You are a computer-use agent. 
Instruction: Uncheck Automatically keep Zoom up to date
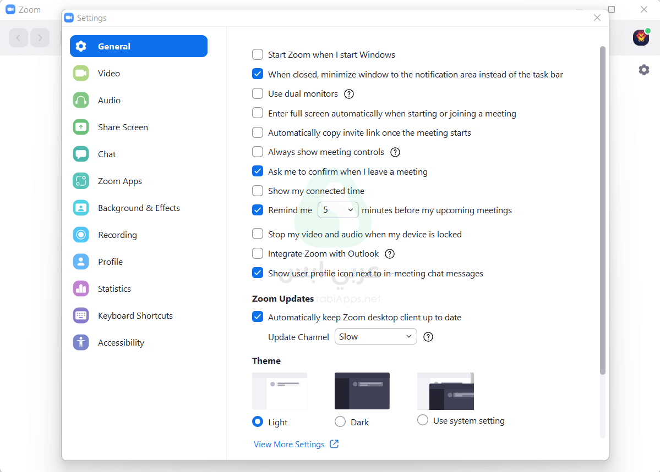pyautogui.click(x=258, y=318)
